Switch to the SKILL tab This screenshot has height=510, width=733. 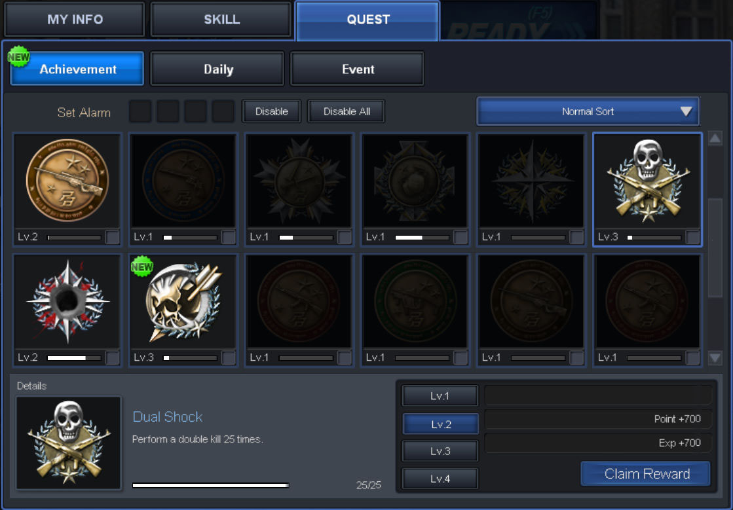click(x=221, y=20)
